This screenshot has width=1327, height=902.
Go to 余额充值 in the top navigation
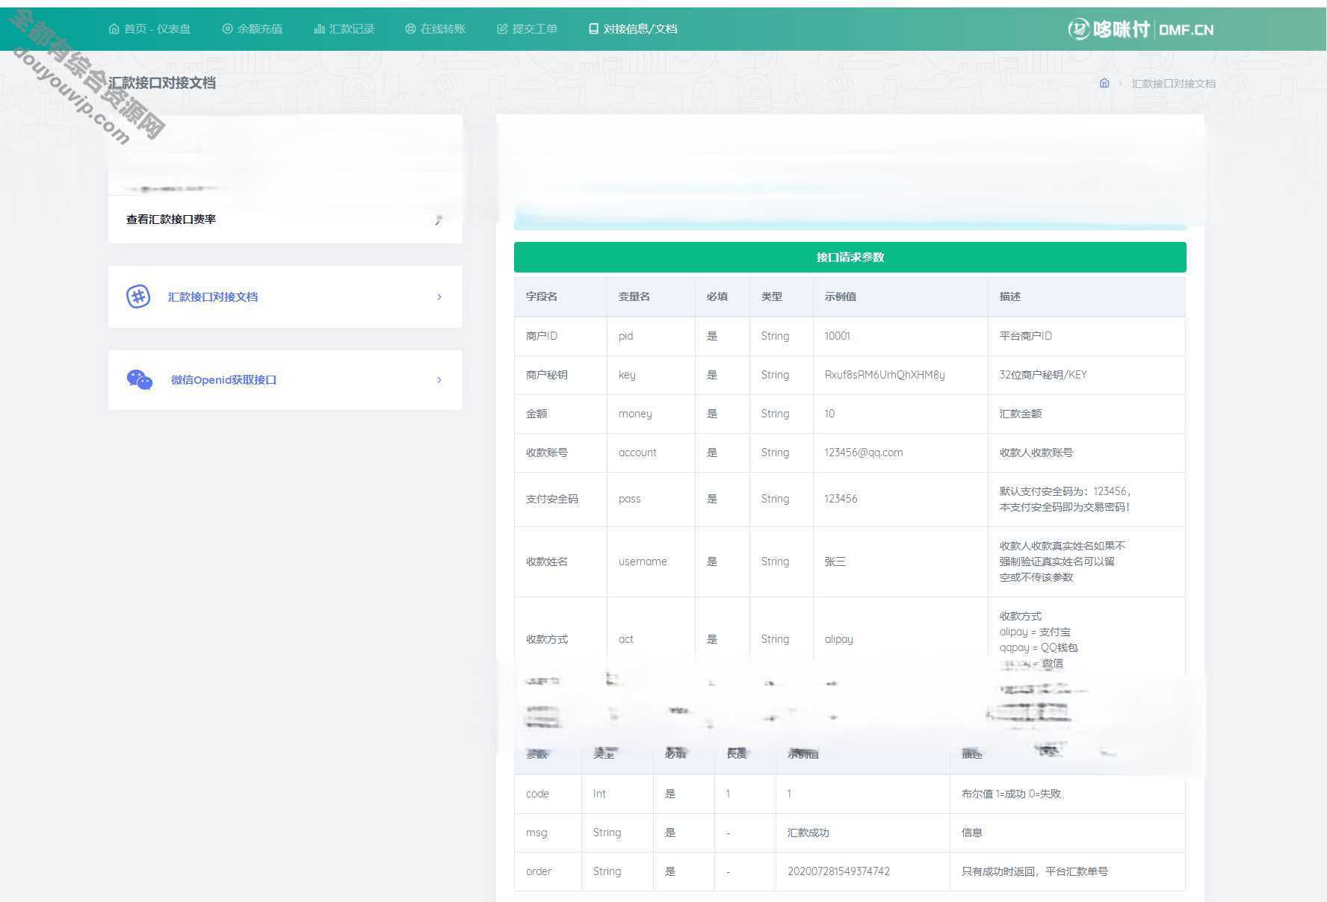coord(253,29)
